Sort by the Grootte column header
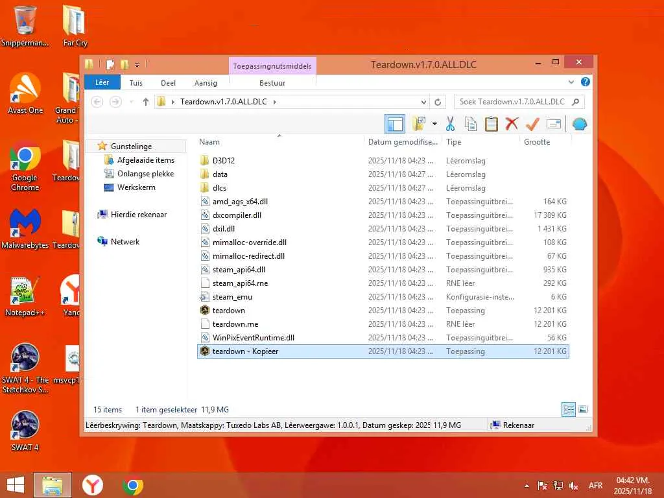 pyautogui.click(x=537, y=142)
